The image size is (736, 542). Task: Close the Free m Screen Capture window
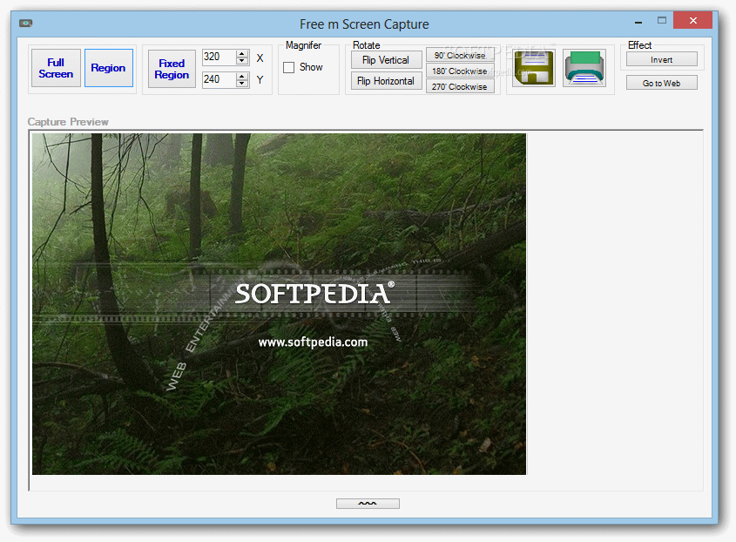(692, 20)
